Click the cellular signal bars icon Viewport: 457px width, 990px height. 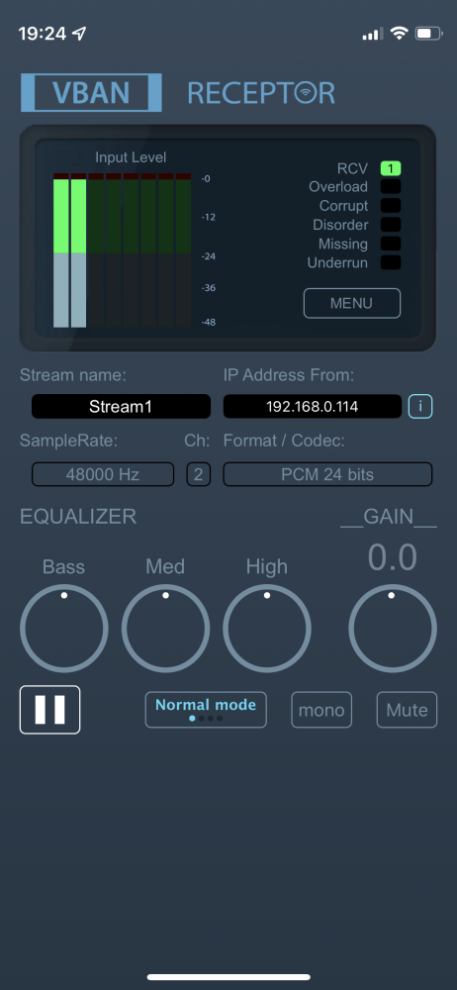[373, 34]
